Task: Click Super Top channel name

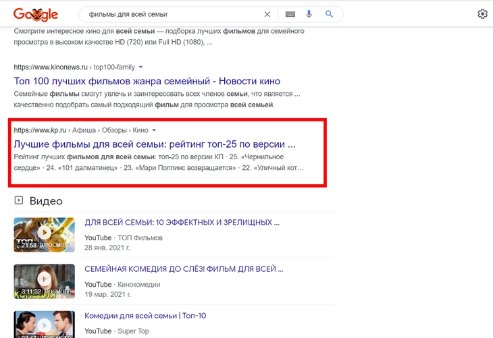Action: pyautogui.click(x=133, y=331)
